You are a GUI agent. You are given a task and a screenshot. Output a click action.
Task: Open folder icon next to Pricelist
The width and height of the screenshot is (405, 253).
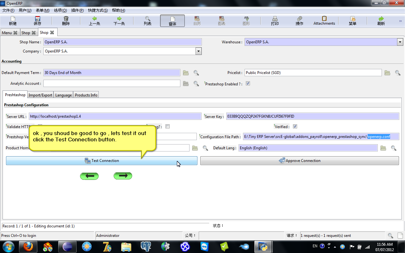387,73
